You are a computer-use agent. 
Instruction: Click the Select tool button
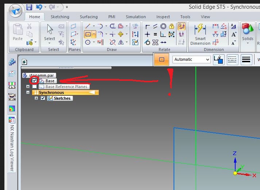click(50, 34)
